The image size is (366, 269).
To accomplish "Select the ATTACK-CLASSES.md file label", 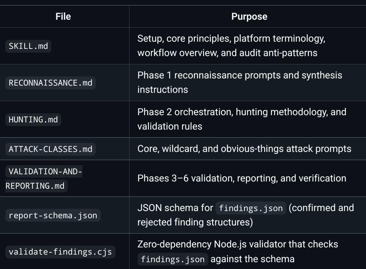I will click(x=51, y=149).
